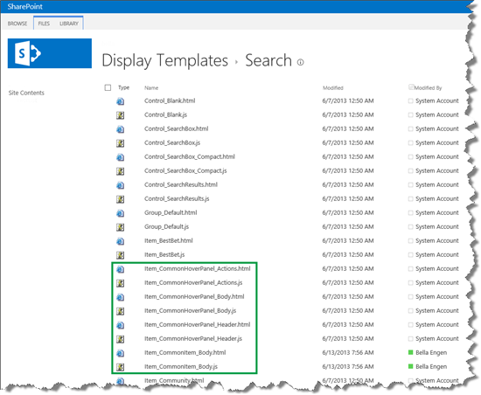Open the file Control_SearchResults.html

coord(181,184)
